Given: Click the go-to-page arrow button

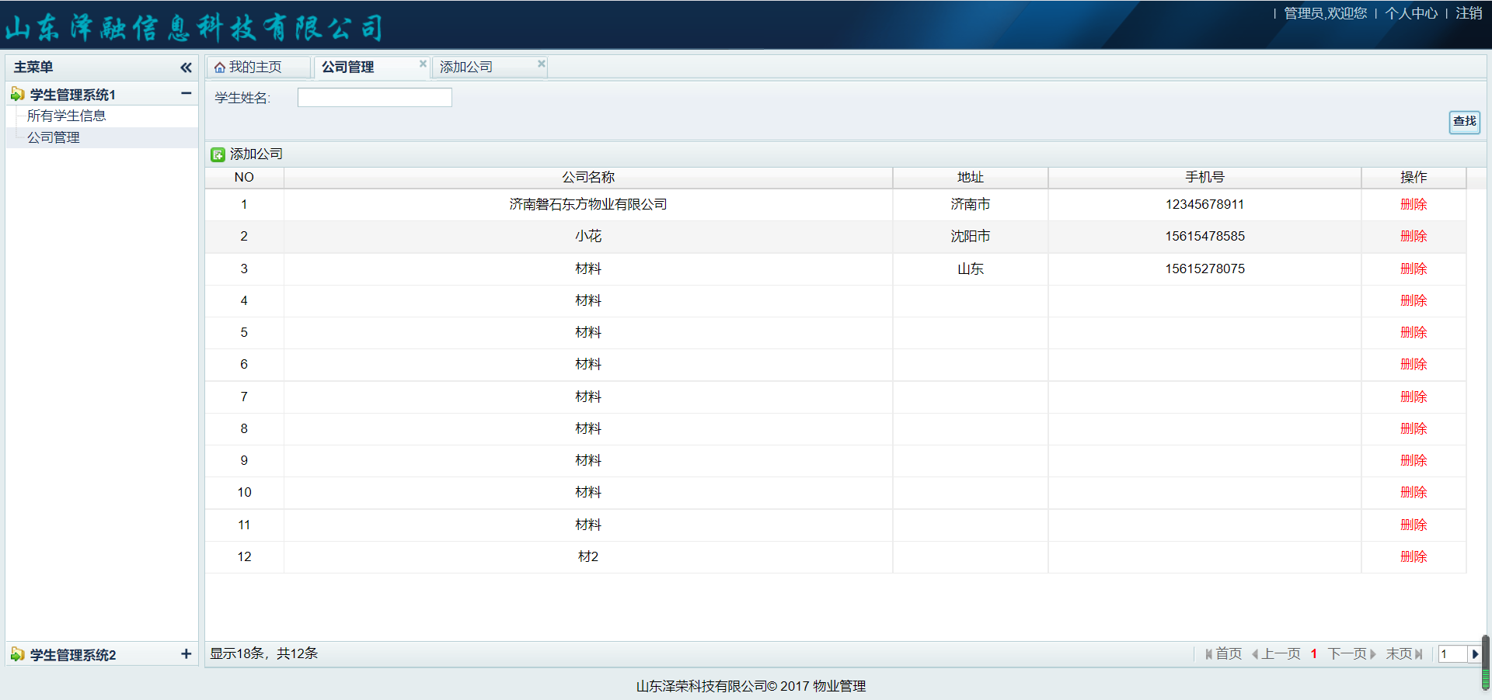Looking at the screenshot, I should (x=1474, y=654).
